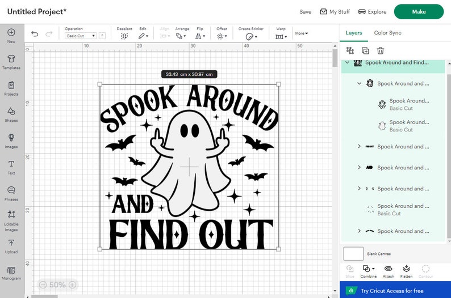Image resolution: width=451 pixels, height=298 pixels.
Task: Zoom out with the minus button
Action: (x=43, y=285)
